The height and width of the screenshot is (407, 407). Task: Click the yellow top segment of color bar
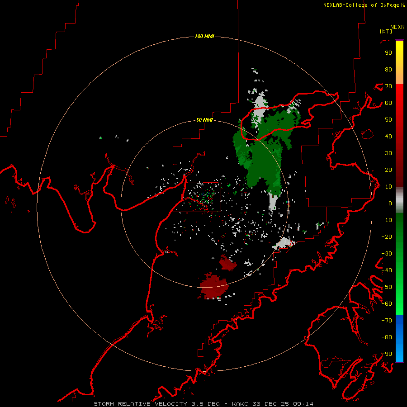(x=399, y=62)
